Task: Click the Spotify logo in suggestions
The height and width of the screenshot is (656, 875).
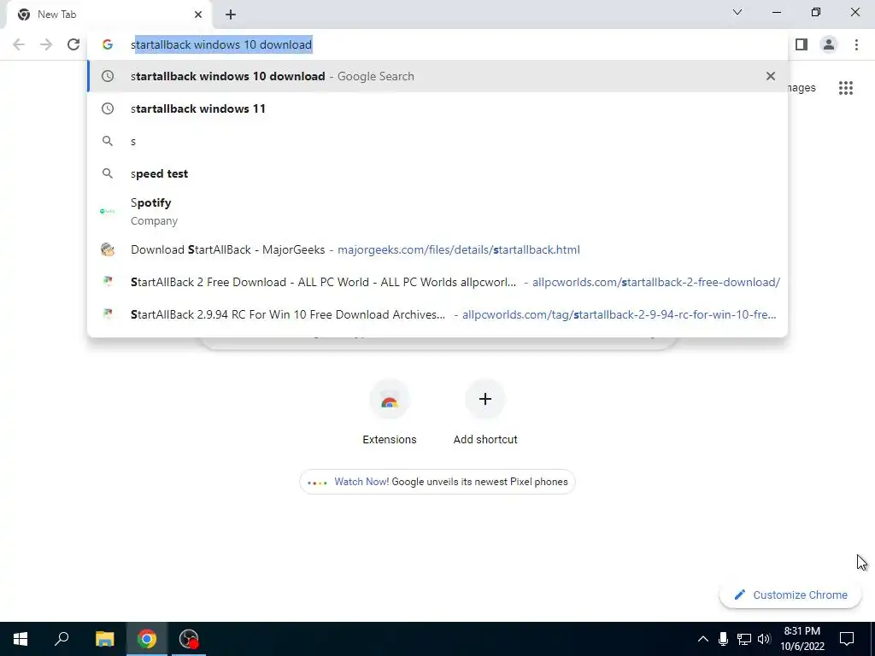Action: click(x=107, y=212)
